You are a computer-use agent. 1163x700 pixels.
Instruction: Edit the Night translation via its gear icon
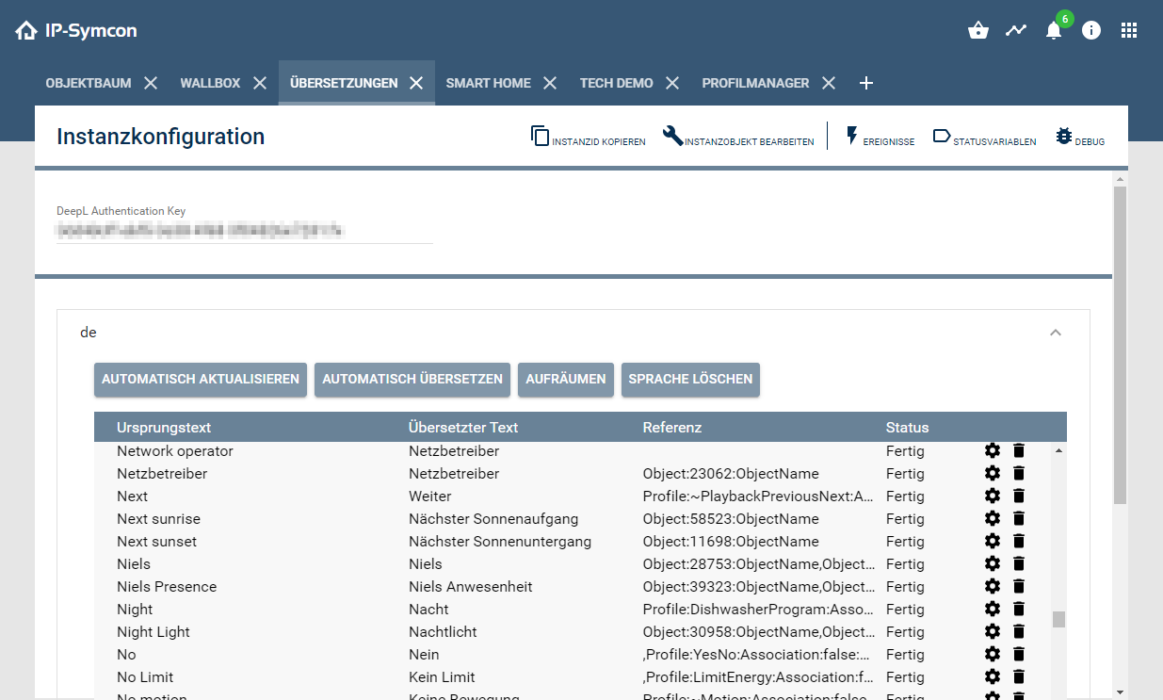click(x=993, y=609)
